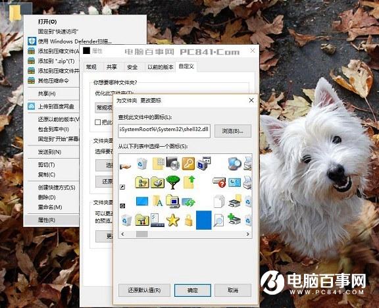The image size is (379, 308).
Task: Select 创建快捷方式(S) menu entry
Action: coord(57,188)
